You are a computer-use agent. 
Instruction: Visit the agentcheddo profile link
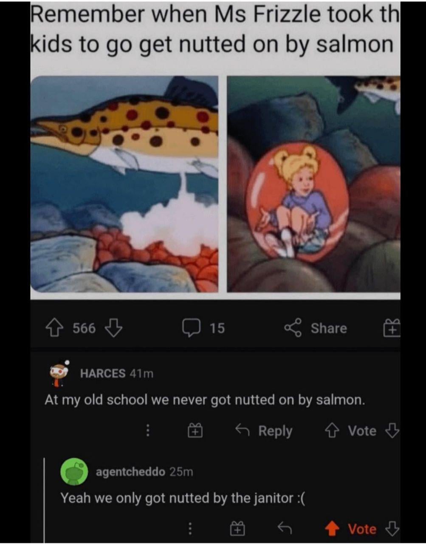tap(130, 472)
